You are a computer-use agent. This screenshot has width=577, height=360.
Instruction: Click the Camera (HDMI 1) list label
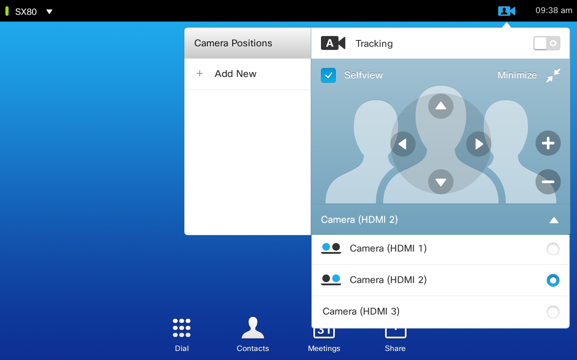click(x=388, y=248)
